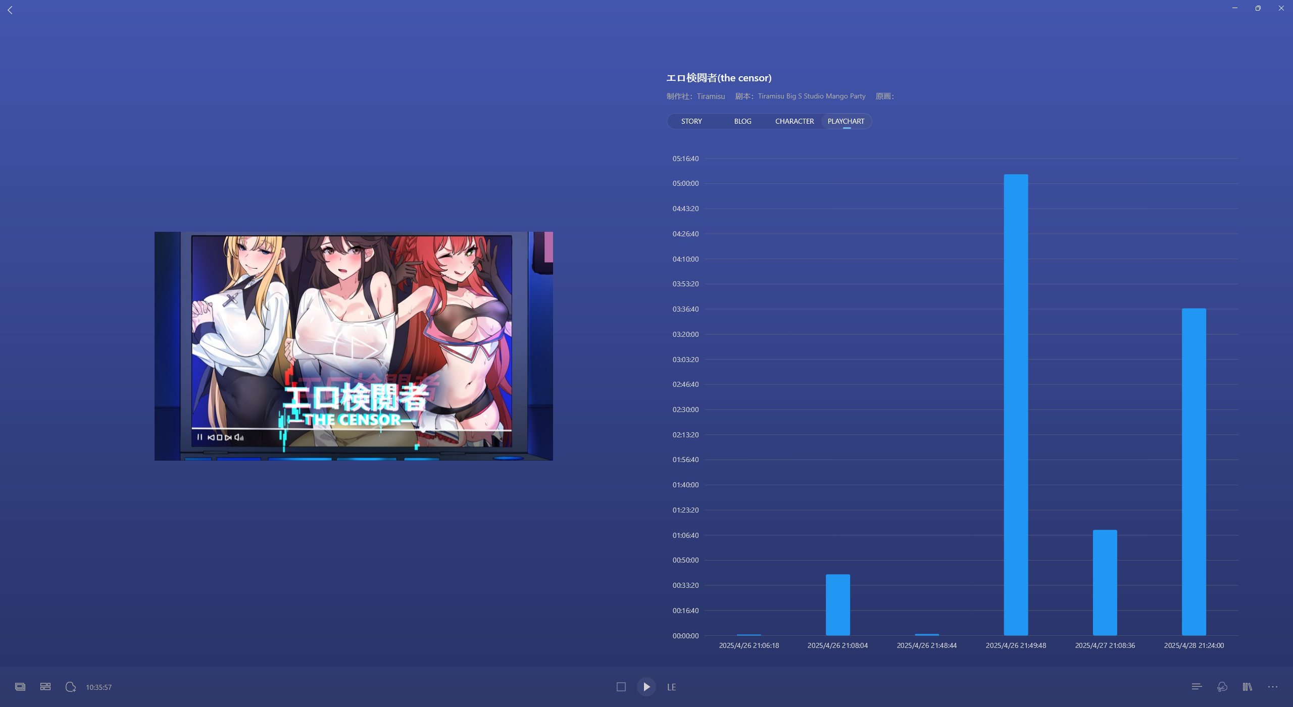Start the game with the play button
The image size is (1293, 707).
(646, 687)
